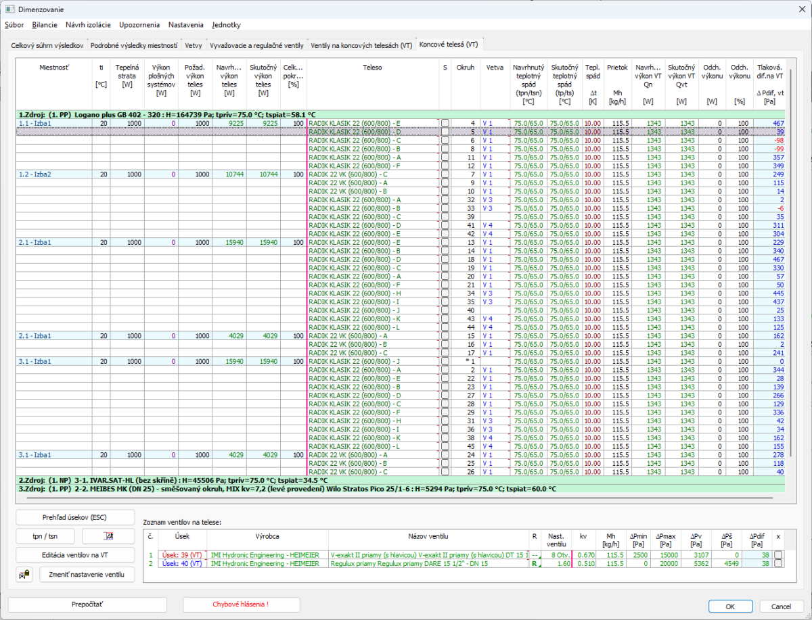Check the x box for Úsek 39 valve
This screenshot has height=620, width=812.
point(778,554)
